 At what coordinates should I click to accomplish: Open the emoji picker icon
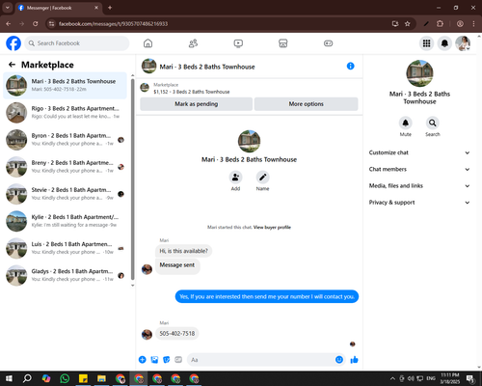click(339, 360)
